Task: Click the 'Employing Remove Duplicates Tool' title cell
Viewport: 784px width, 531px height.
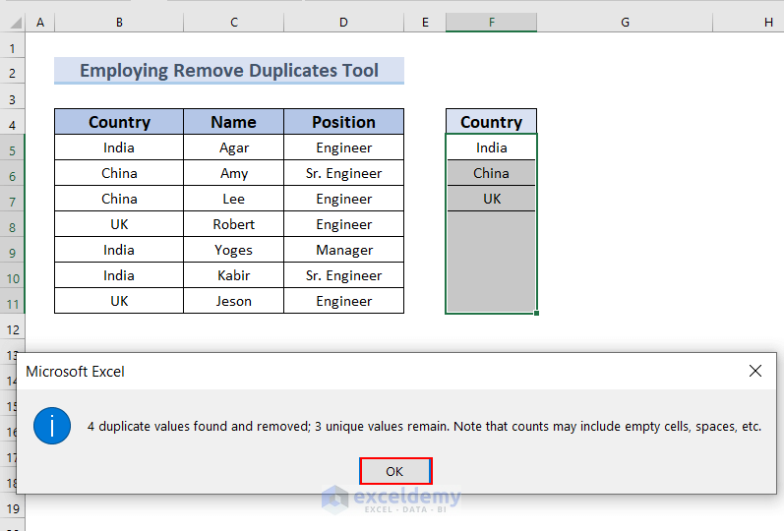Action: pyautogui.click(x=229, y=71)
